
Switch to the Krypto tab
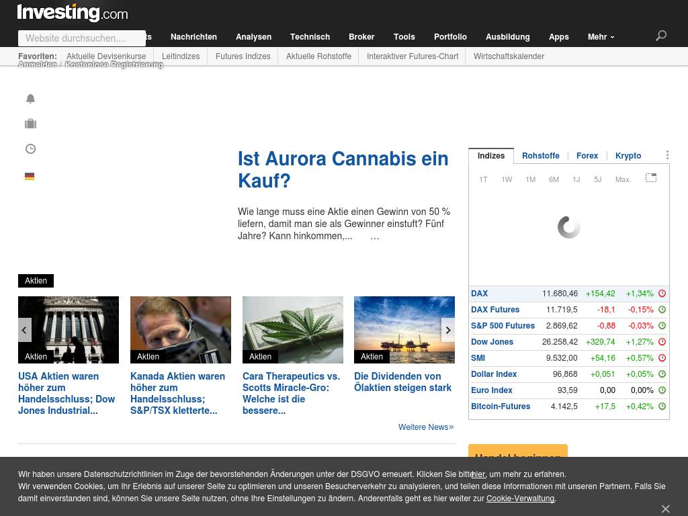pyautogui.click(x=628, y=156)
